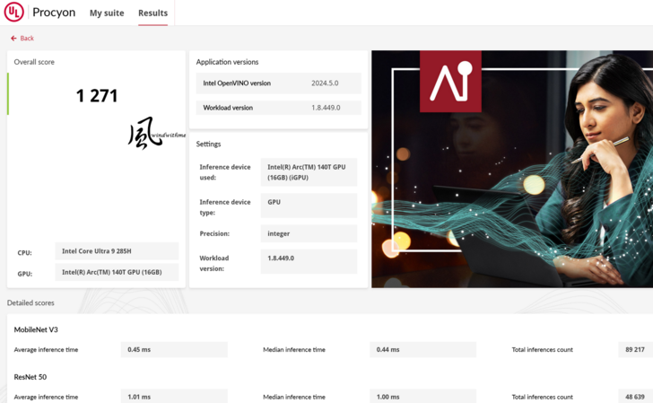653x403 pixels.
Task: Click the red back arrow icon
Action: pyautogui.click(x=13, y=39)
